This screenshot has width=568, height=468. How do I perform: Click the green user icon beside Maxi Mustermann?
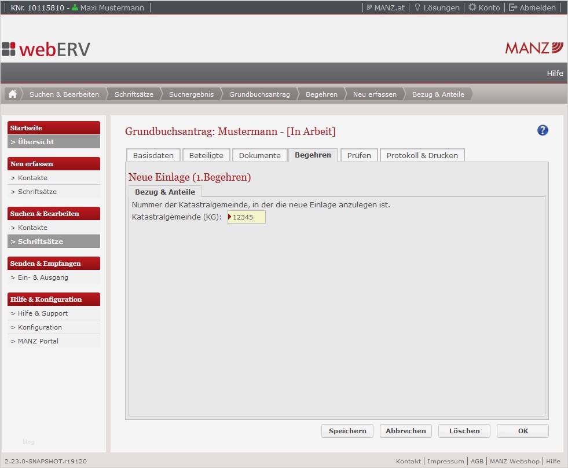(75, 8)
